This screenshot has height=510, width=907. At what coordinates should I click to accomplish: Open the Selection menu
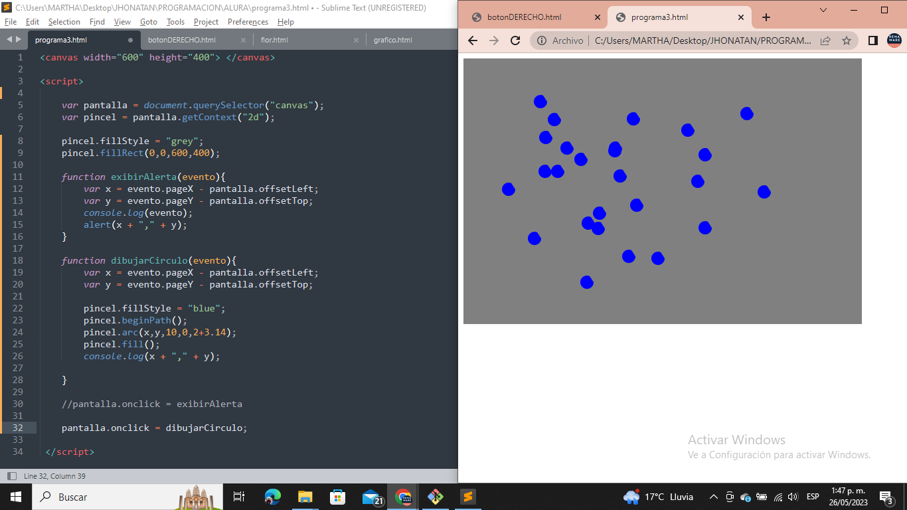pyautogui.click(x=64, y=22)
